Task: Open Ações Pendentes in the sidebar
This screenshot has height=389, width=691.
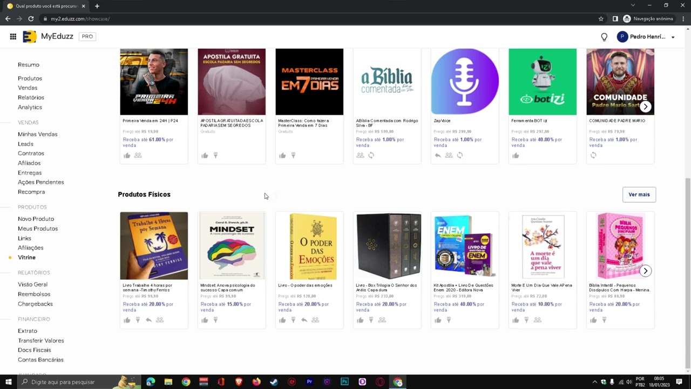Action: click(40, 183)
